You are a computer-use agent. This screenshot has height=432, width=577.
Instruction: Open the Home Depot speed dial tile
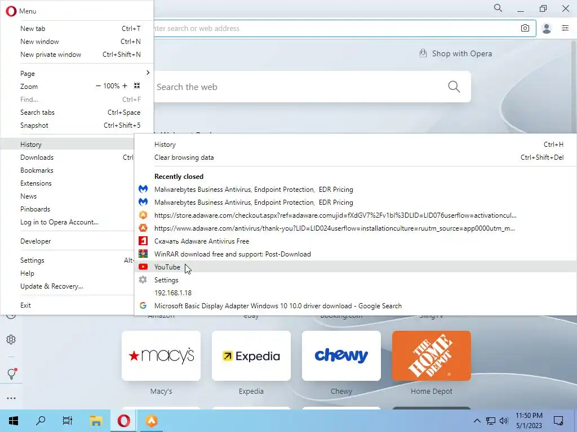(x=432, y=355)
